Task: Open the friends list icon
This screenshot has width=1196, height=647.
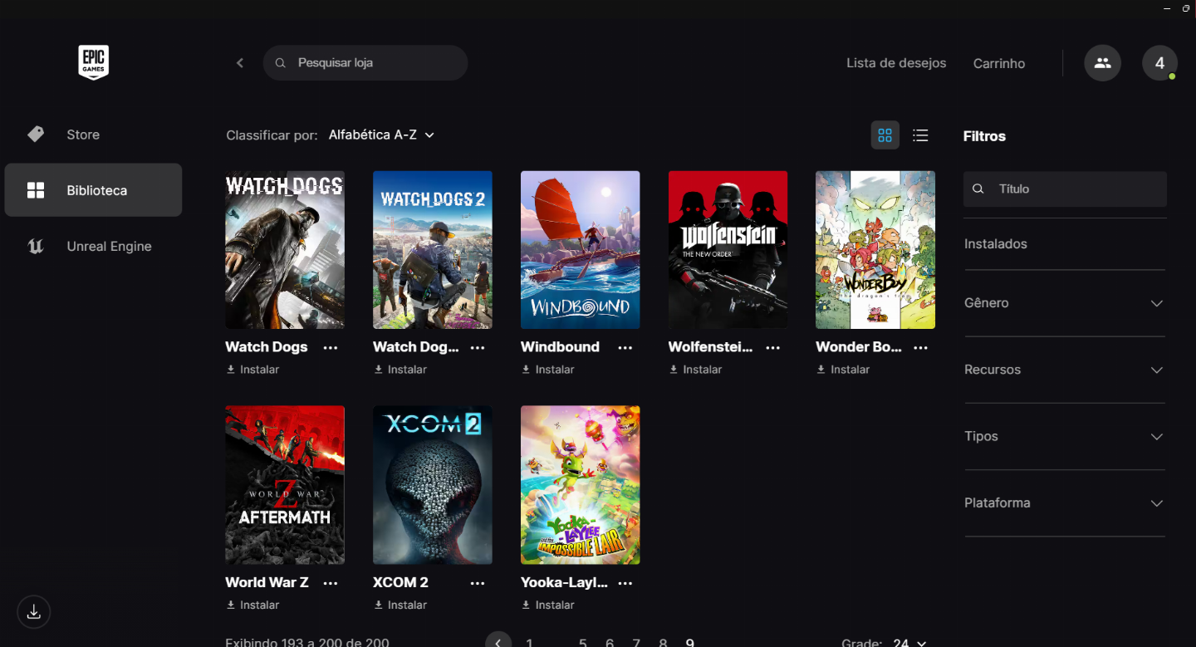Action: point(1102,63)
